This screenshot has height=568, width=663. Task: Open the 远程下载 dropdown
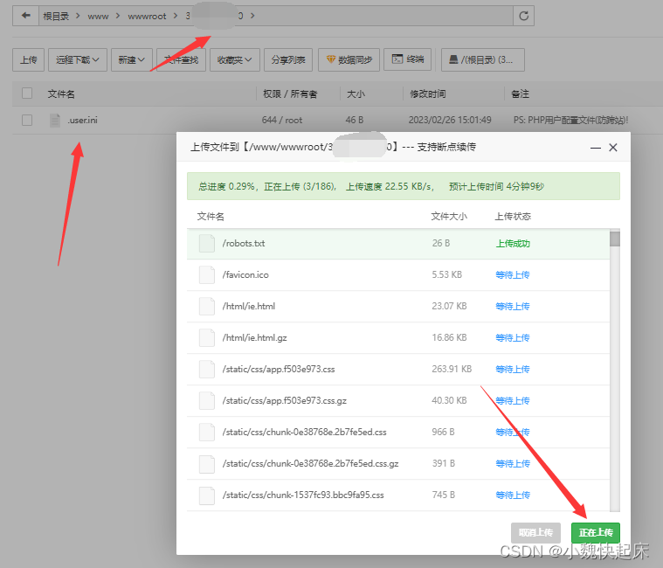pos(78,59)
